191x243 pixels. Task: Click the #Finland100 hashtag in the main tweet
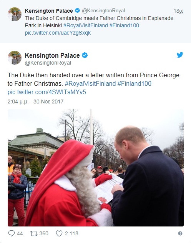(135, 83)
